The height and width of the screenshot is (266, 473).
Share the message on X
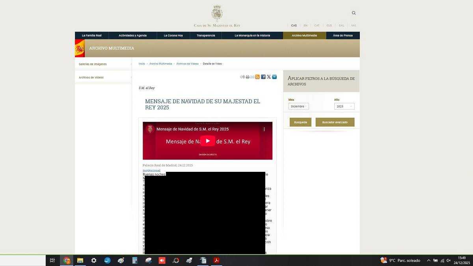(x=269, y=77)
